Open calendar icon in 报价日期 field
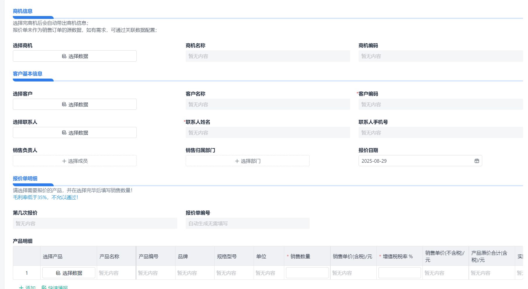The height and width of the screenshot is (289, 528). tap(477, 161)
